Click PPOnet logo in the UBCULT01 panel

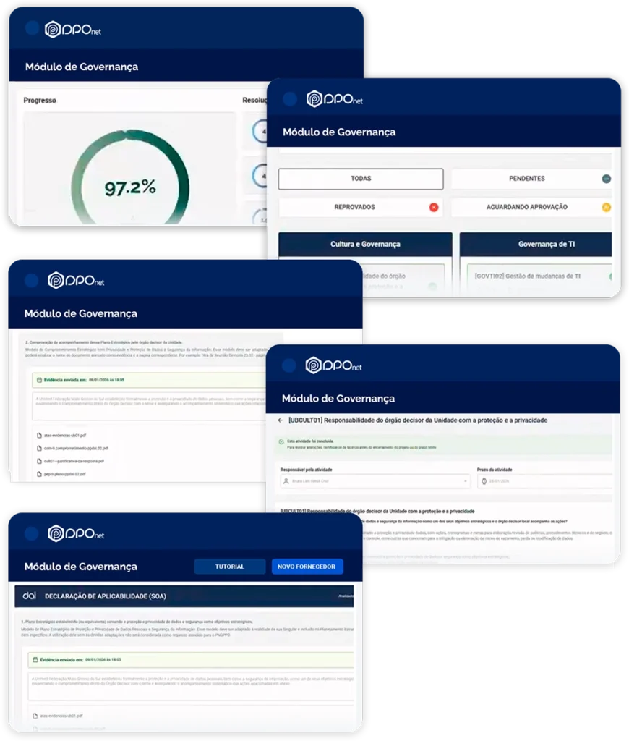pyautogui.click(x=333, y=365)
